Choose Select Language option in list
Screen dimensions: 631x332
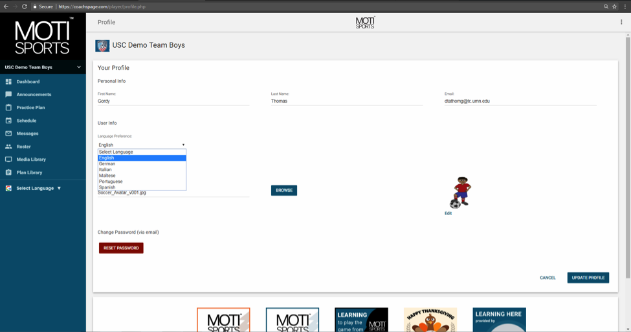click(142, 152)
